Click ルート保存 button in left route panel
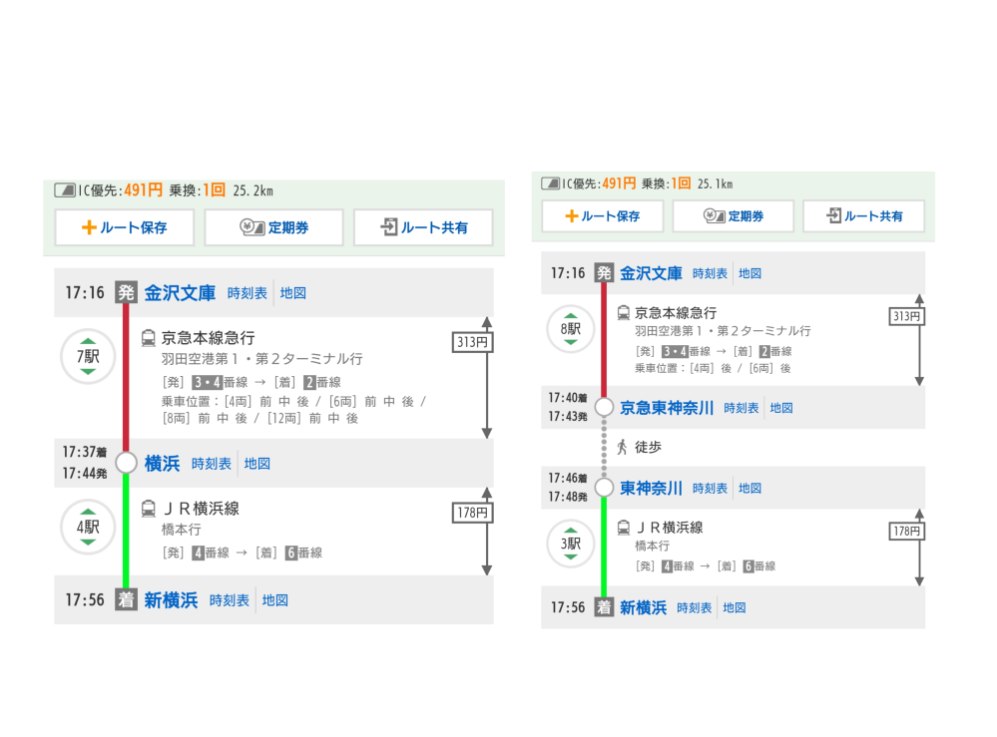This screenshot has height=737, width=997. [125, 227]
